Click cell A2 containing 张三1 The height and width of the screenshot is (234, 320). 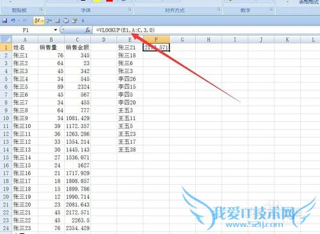(25, 56)
